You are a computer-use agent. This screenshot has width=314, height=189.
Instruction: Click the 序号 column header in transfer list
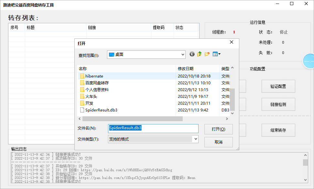tap(16, 27)
